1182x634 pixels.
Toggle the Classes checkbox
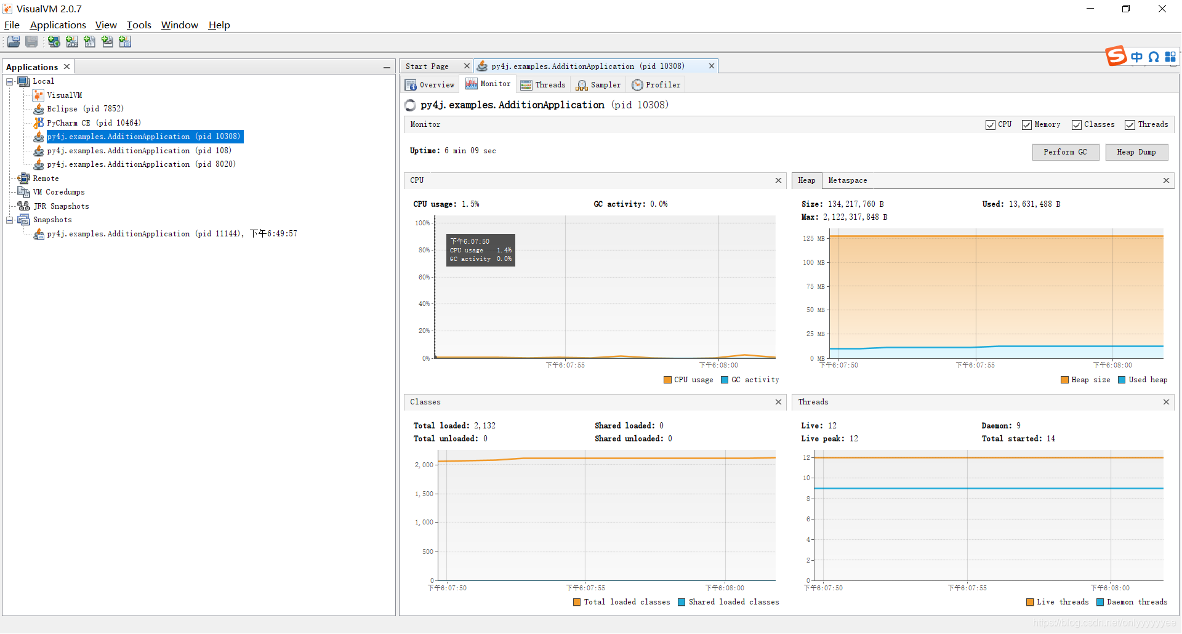tap(1076, 125)
